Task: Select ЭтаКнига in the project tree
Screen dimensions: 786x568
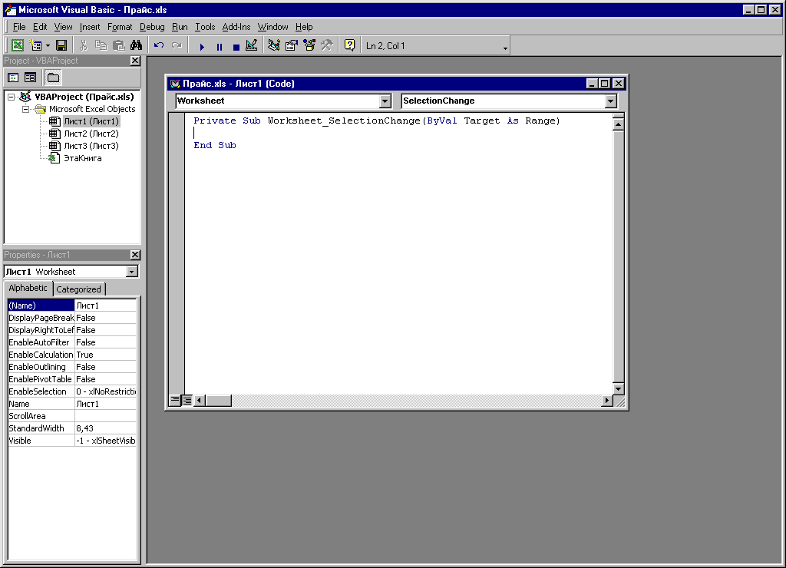Action: point(82,158)
